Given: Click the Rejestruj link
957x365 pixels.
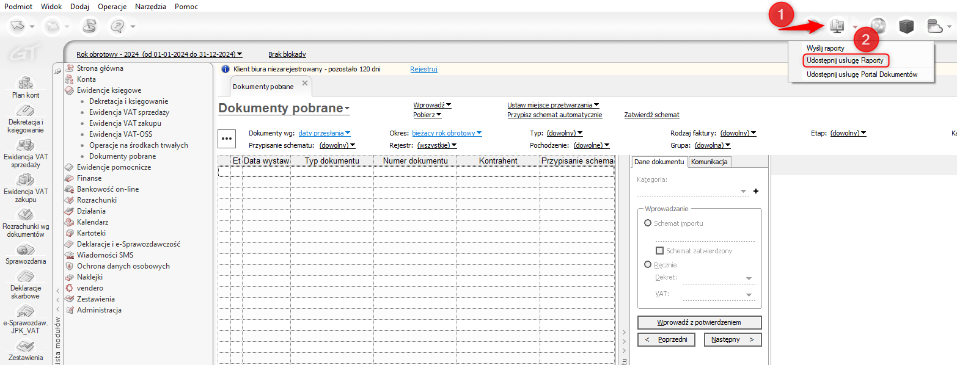Looking at the screenshot, I should tap(424, 69).
